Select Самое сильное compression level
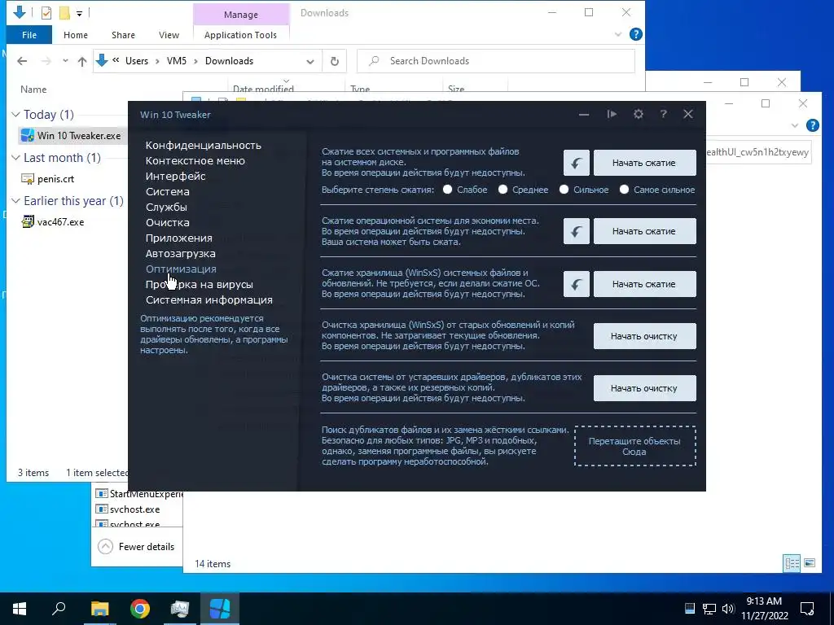Viewport: 834px width, 625px height. pos(624,190)
